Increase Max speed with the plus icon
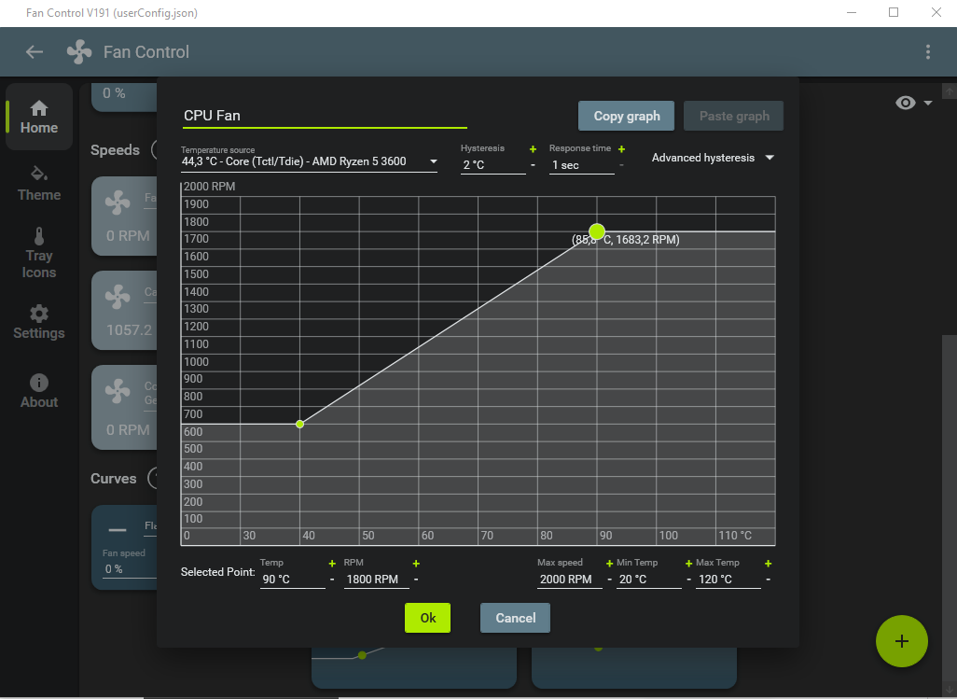 pos(609,564)
